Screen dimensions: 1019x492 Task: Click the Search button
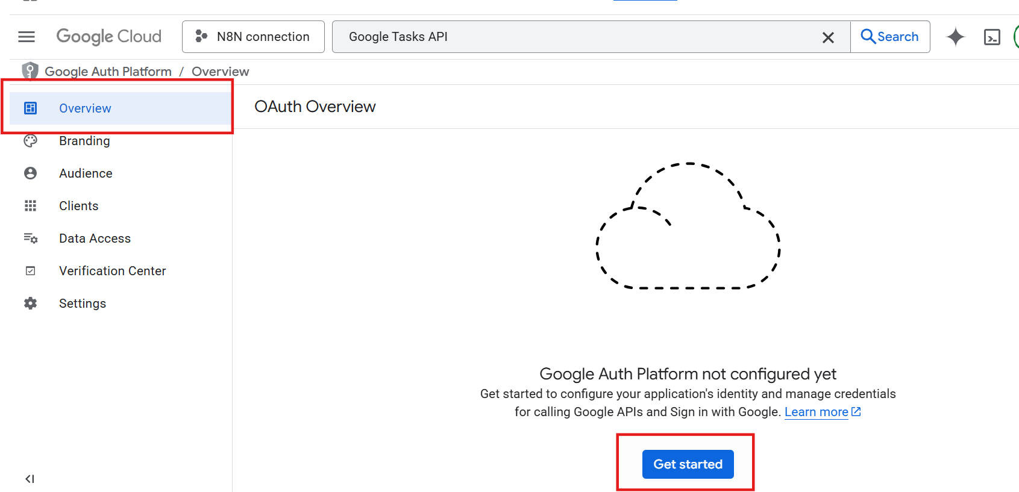(889, 37)
